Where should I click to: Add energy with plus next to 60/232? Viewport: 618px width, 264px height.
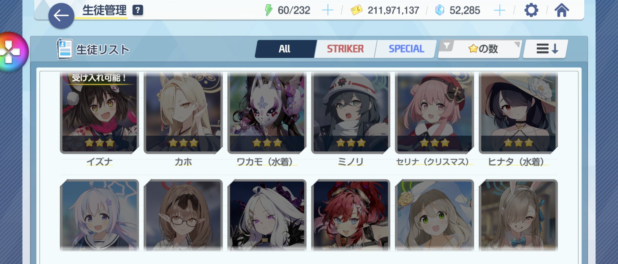tap(328, 10)
